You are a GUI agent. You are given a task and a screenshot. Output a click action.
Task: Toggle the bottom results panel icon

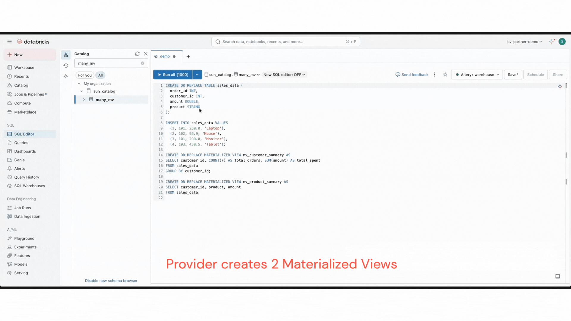tap(557, 276)
